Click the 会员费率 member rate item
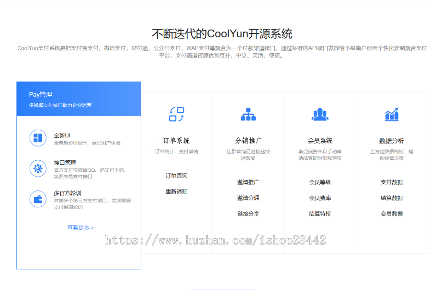This screenshot has width=431, height=290. click(x=320, y=197)
